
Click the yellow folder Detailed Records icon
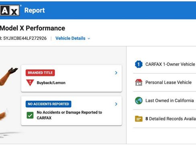coord(139,118)
